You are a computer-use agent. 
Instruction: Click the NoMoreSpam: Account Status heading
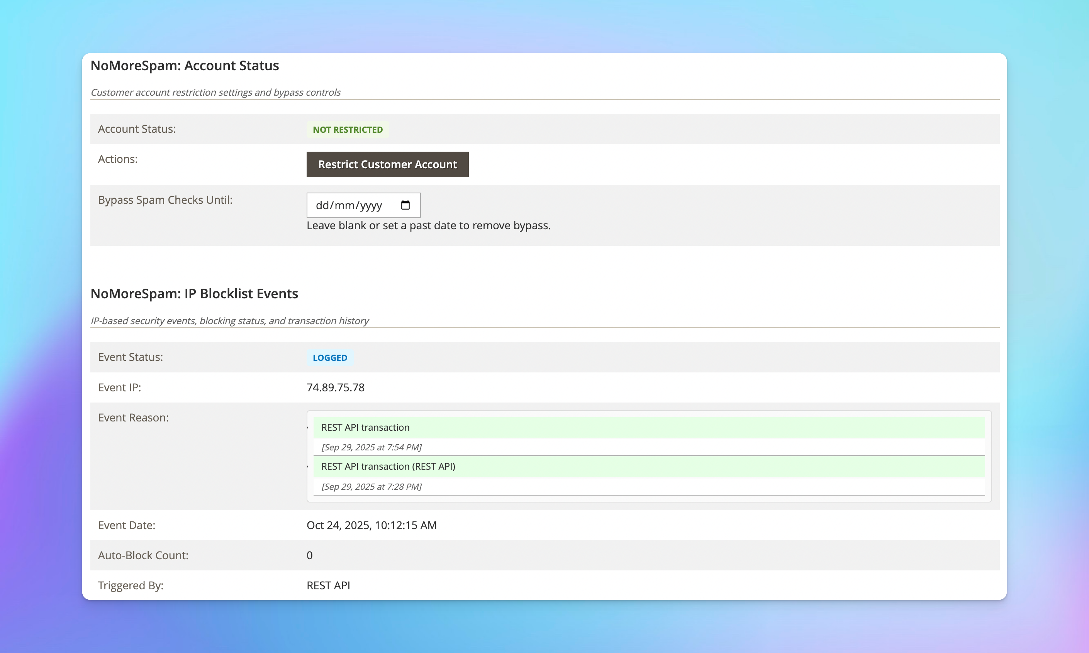tap(185, 66)
